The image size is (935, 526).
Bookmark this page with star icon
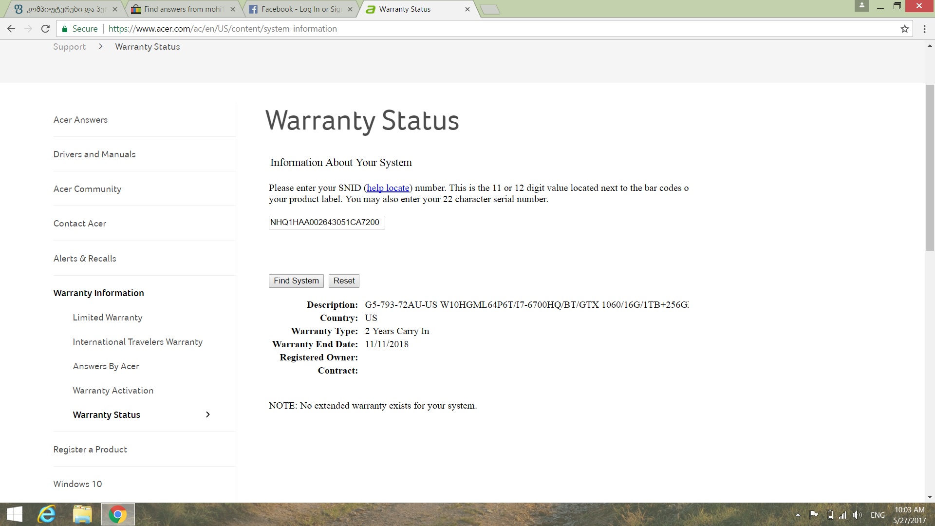coord(904,29)
